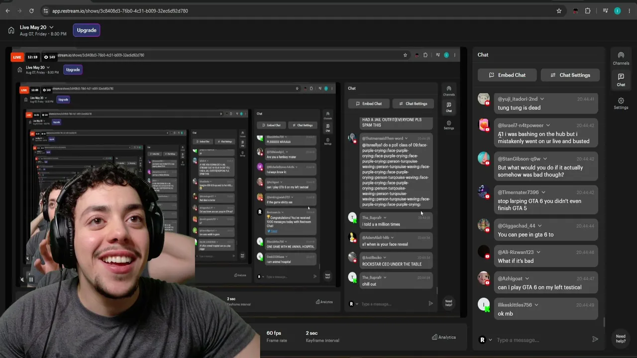Bookmark this page with the star icon

[x=559, y=10]
